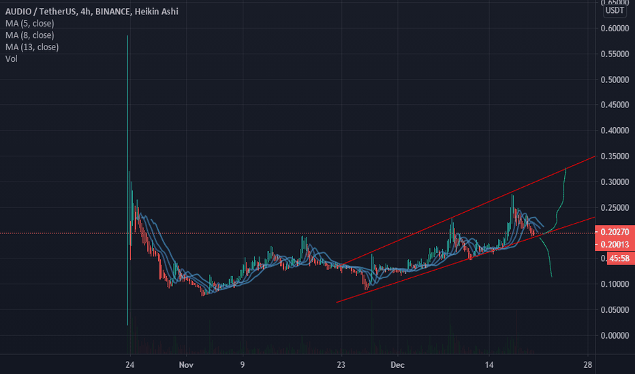
Task: Click the USDT currency label
Action: (x=615, y=10)
